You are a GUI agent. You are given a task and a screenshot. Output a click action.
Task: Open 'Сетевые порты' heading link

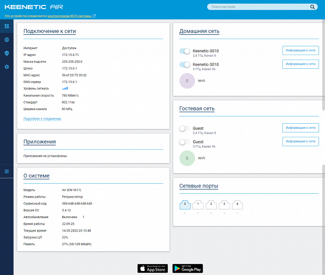tap(198, 186)
